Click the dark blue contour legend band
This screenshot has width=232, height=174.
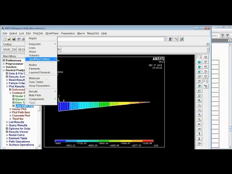[60, 141]
